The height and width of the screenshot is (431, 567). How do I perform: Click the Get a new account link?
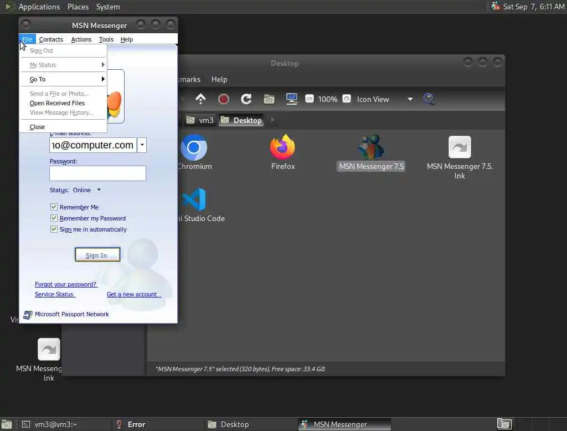[133, 294]
